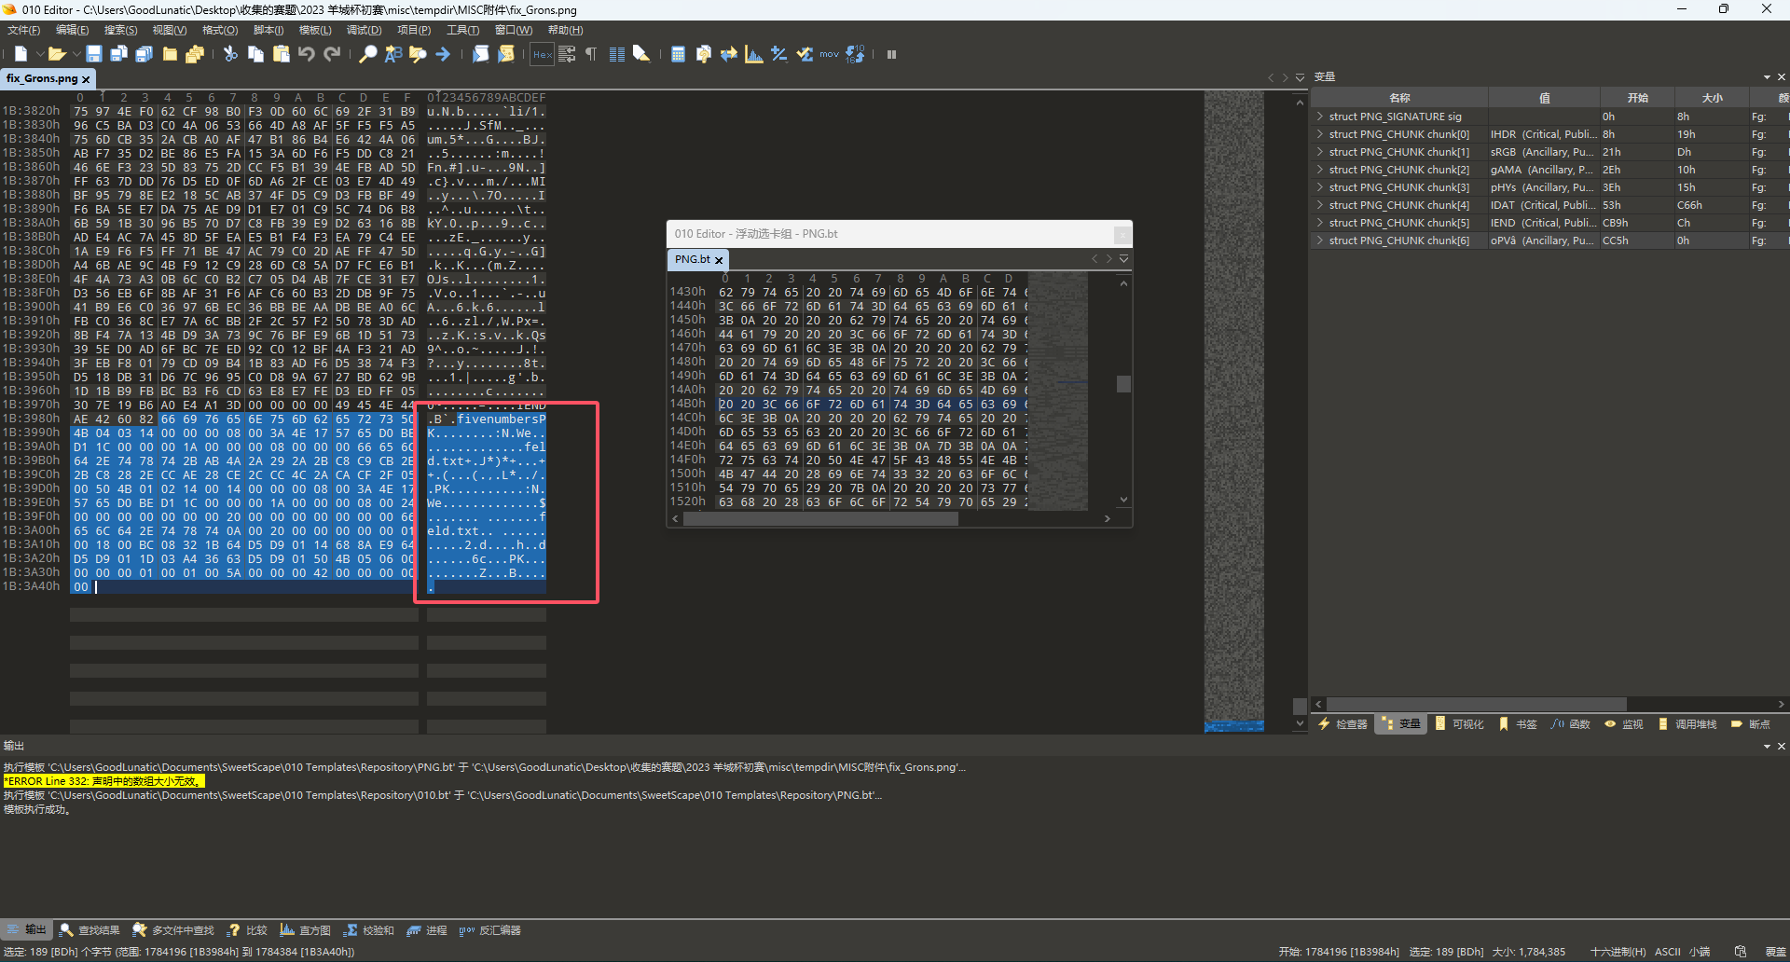
Task: Open the 反汇编器 bottom tab
Action: (x=490, y=930)
